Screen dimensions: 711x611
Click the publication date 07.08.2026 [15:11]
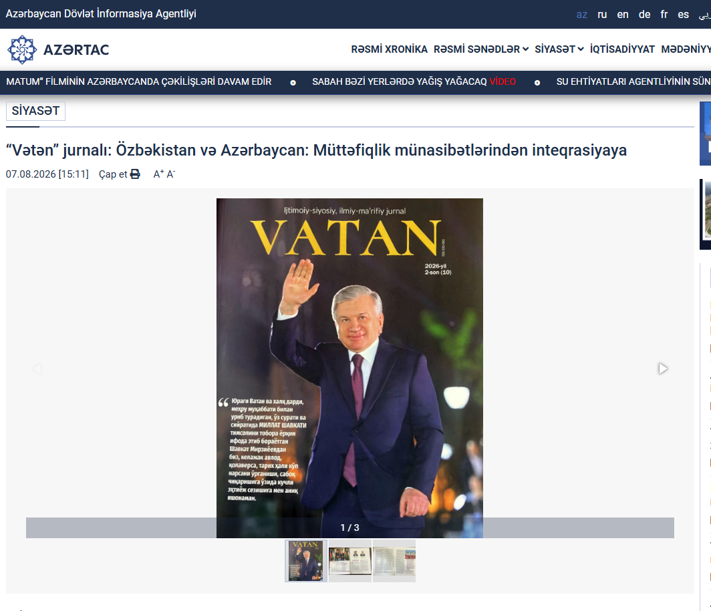click(x=47, y=174)
